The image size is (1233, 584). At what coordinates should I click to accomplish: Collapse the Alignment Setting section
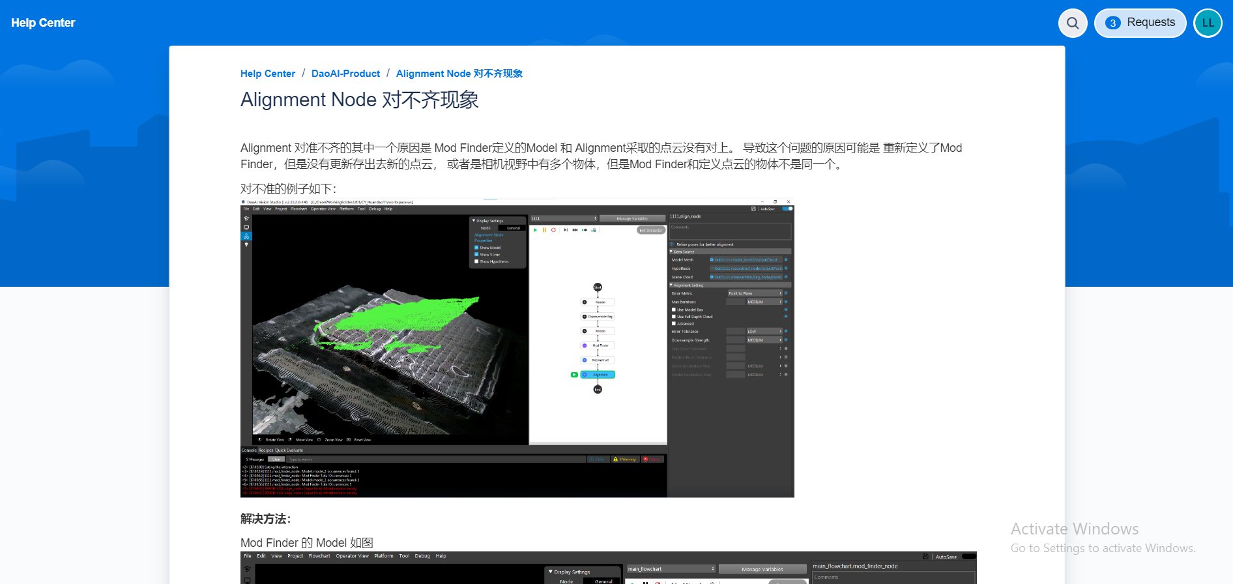(671, 285)
